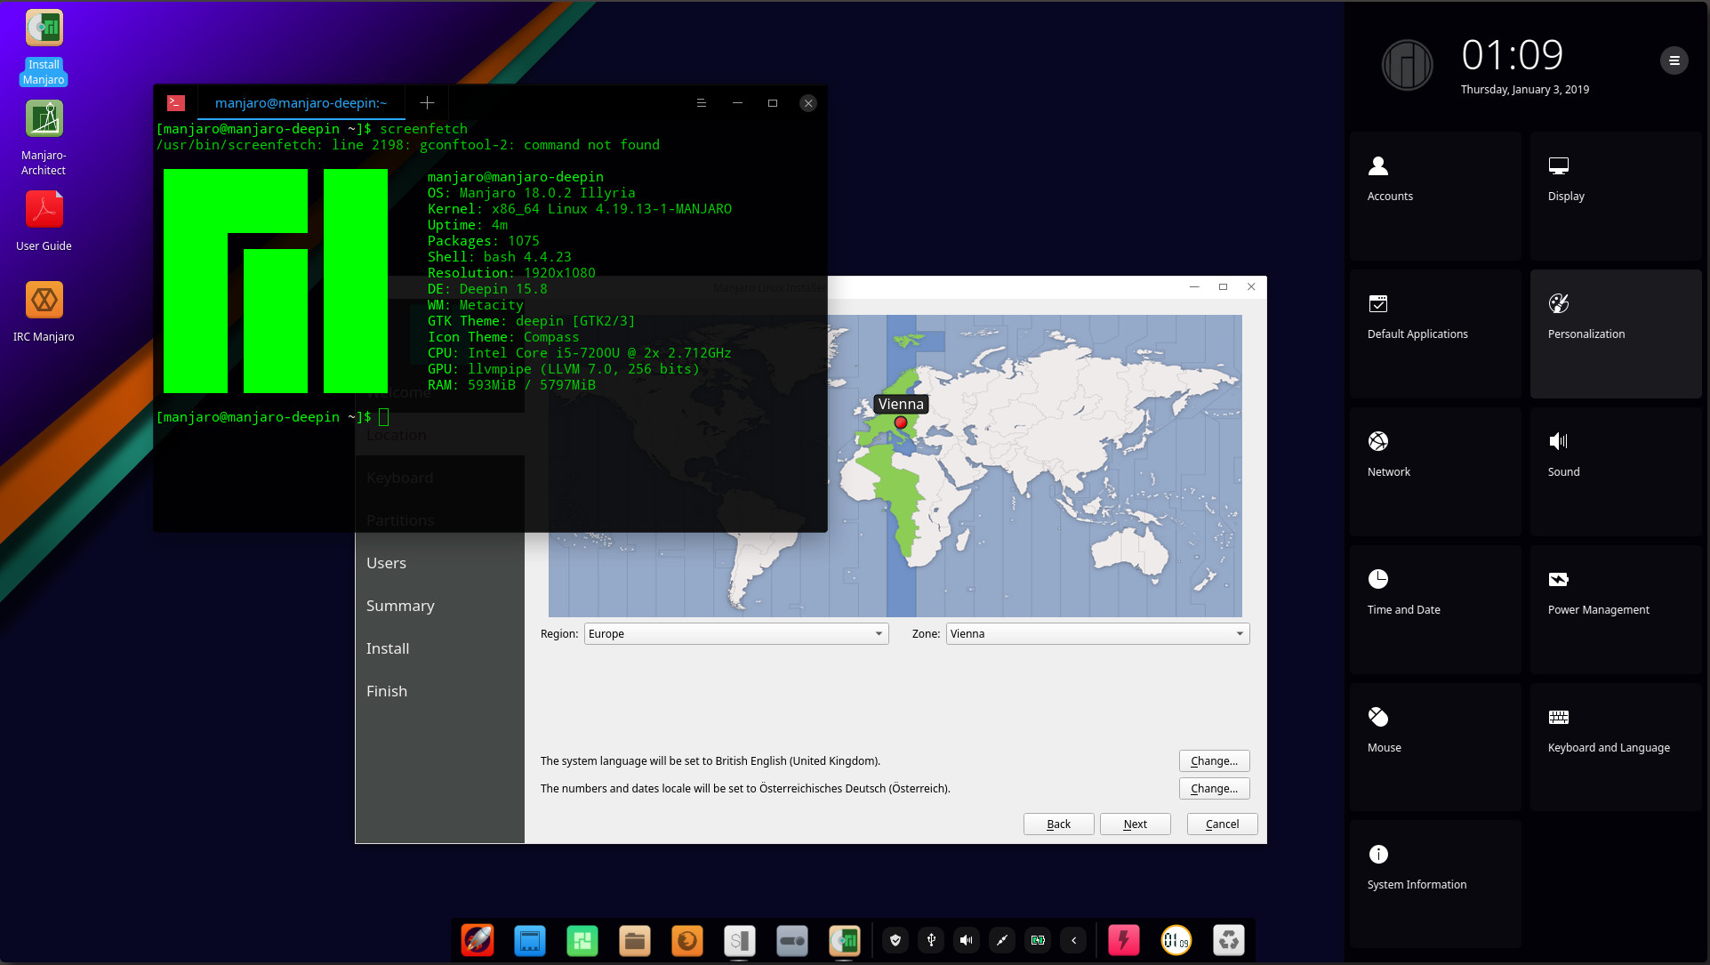1710x965 pixels.
Task: Select the manjaro@manjaro-deepin terminal tab
Action: pyautogui.click(x=301, y=103)
